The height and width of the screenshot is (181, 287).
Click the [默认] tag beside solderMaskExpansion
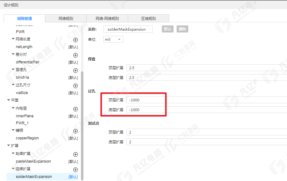73,177
